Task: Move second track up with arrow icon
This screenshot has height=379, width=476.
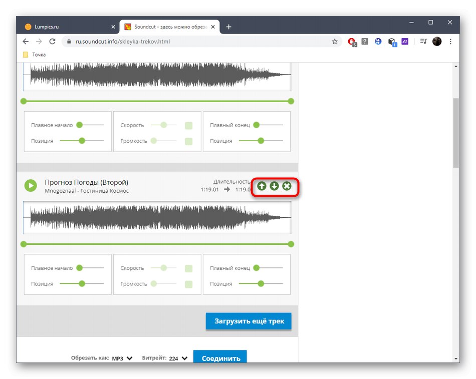Action: coord(262,186)
